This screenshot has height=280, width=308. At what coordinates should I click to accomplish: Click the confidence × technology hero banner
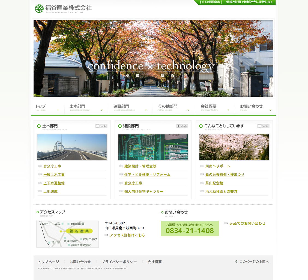(x=153, y=58)
